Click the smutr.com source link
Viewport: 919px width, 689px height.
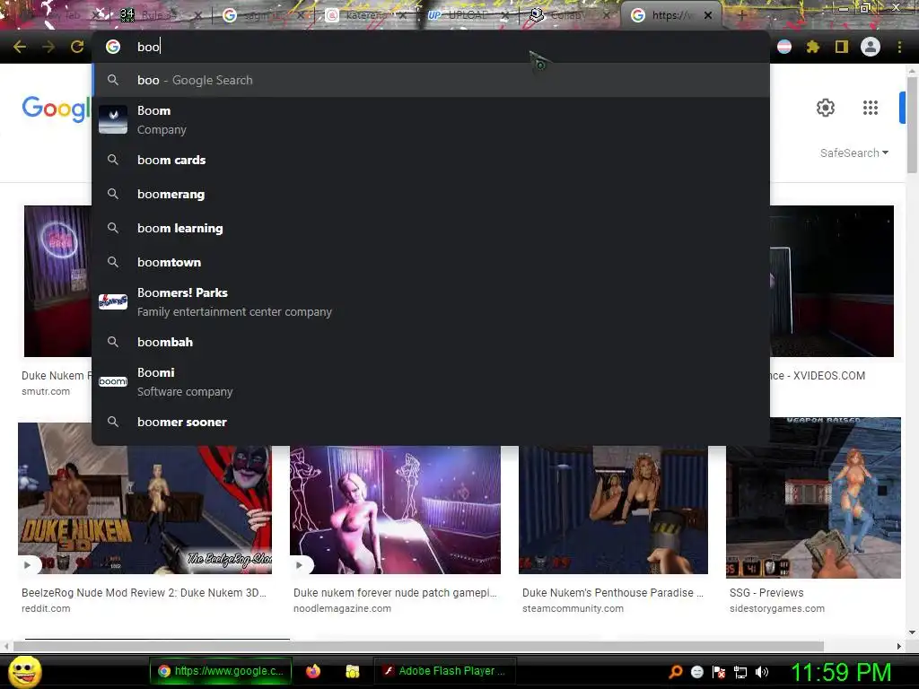tap(46, 391)
